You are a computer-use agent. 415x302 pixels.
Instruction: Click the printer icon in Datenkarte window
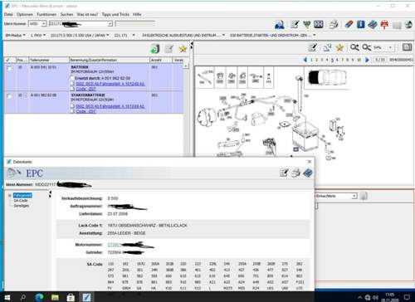click(x=295, y=173)
